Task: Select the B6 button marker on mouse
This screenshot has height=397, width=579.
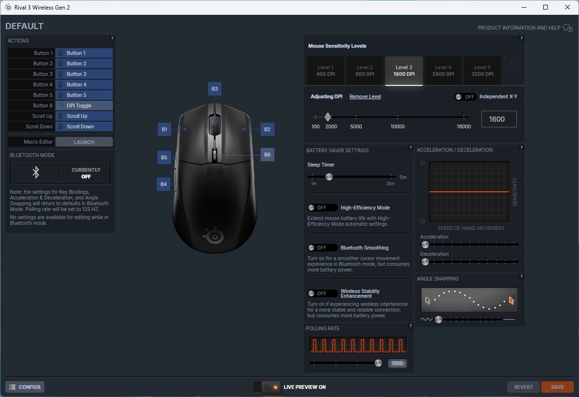Action: (267, 155)
